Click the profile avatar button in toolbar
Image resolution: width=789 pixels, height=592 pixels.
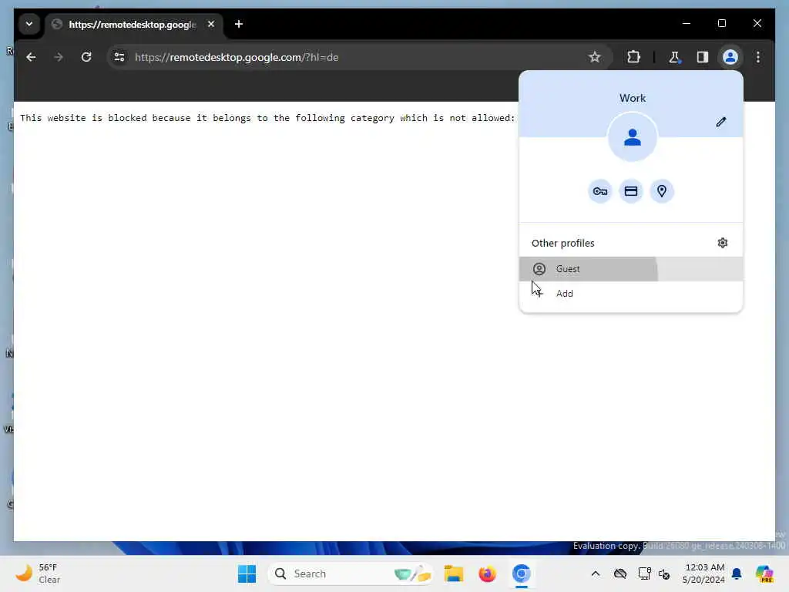[730, 57]
